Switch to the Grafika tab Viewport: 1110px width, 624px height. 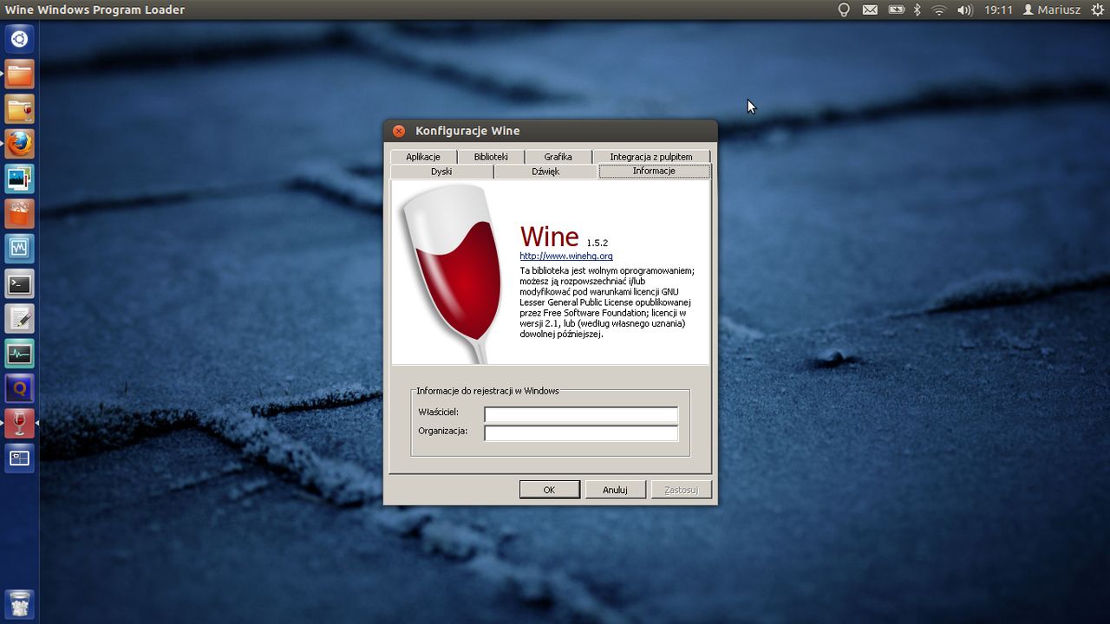(558, 157)
